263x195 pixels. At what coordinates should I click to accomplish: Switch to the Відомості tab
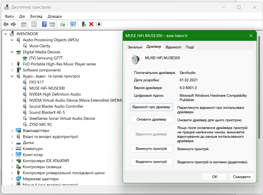click(x=173, y=47)
